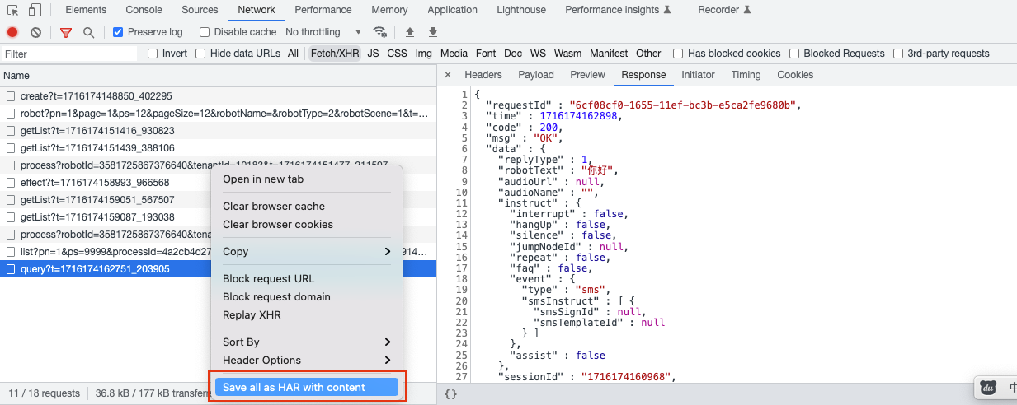
Task: Select Save all as HAR with content
Action: point(306,387)
